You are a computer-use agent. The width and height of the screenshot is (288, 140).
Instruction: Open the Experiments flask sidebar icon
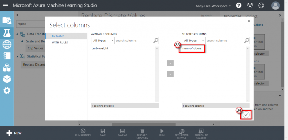(x=7, y=33)
